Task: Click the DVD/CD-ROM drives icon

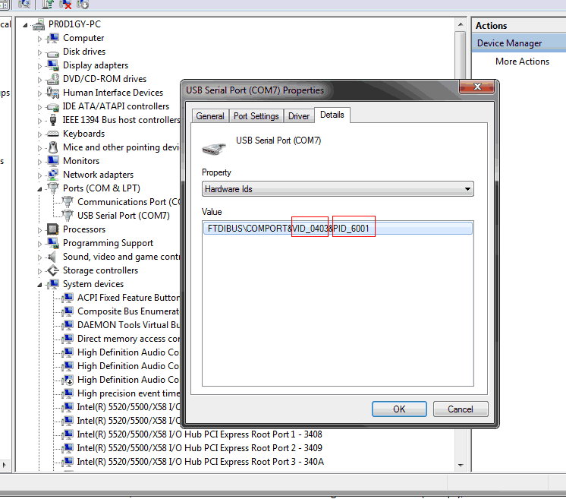Action: [x=52, y=79]
